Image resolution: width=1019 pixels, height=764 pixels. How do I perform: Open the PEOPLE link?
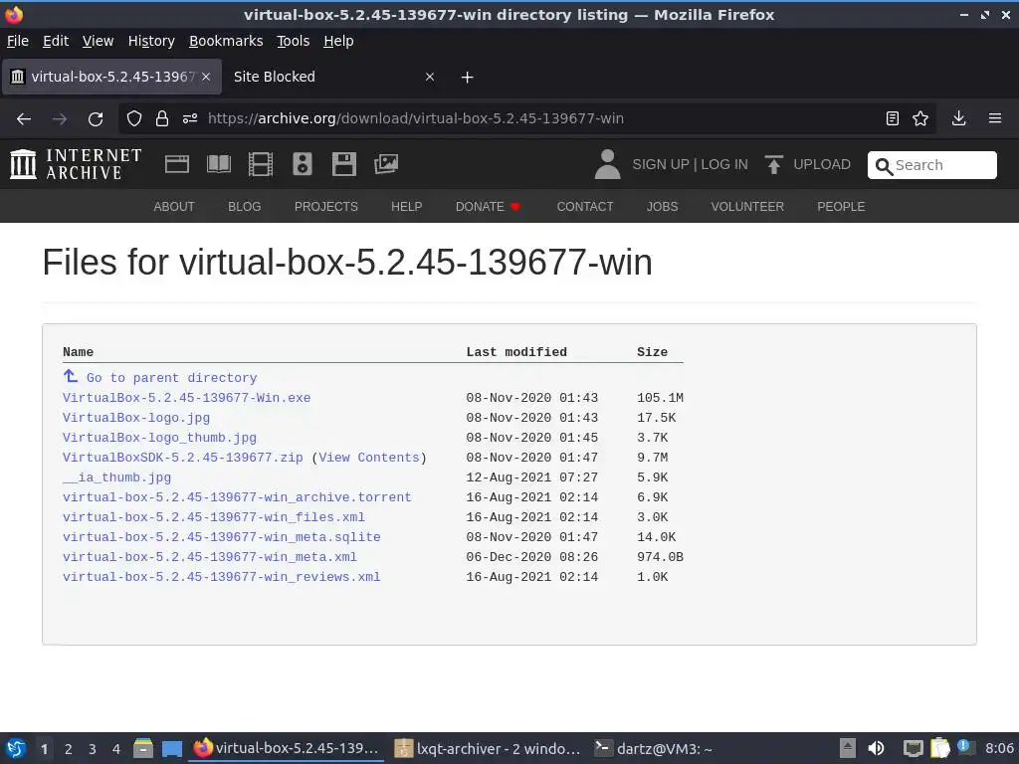(841, 207)
